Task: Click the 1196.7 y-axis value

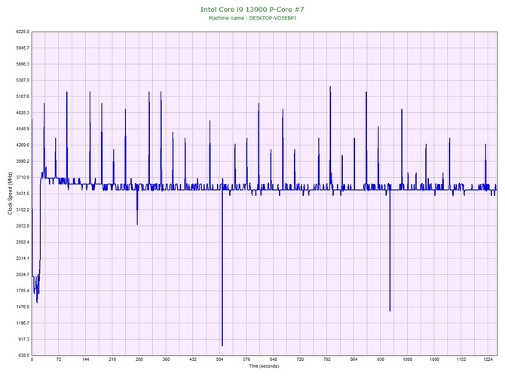Action: pos(23,323)
